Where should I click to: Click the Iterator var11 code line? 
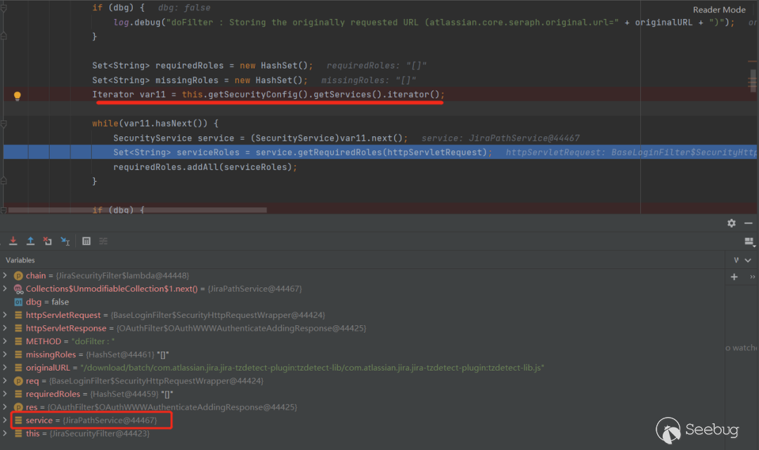coord(268,94)
